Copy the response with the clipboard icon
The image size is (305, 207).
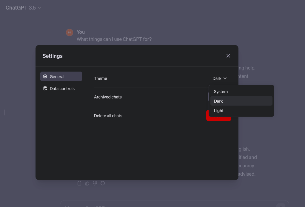[x=79, y=183]
